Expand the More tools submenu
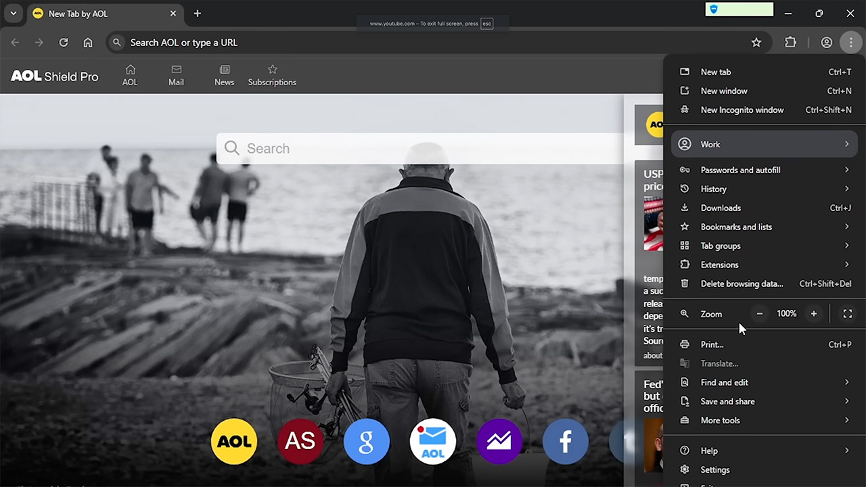 point(720,420)
